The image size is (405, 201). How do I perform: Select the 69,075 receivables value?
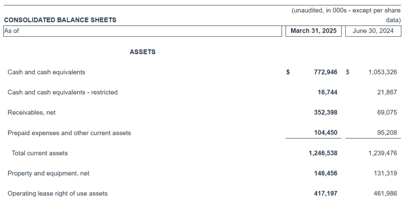click(387, 113)
